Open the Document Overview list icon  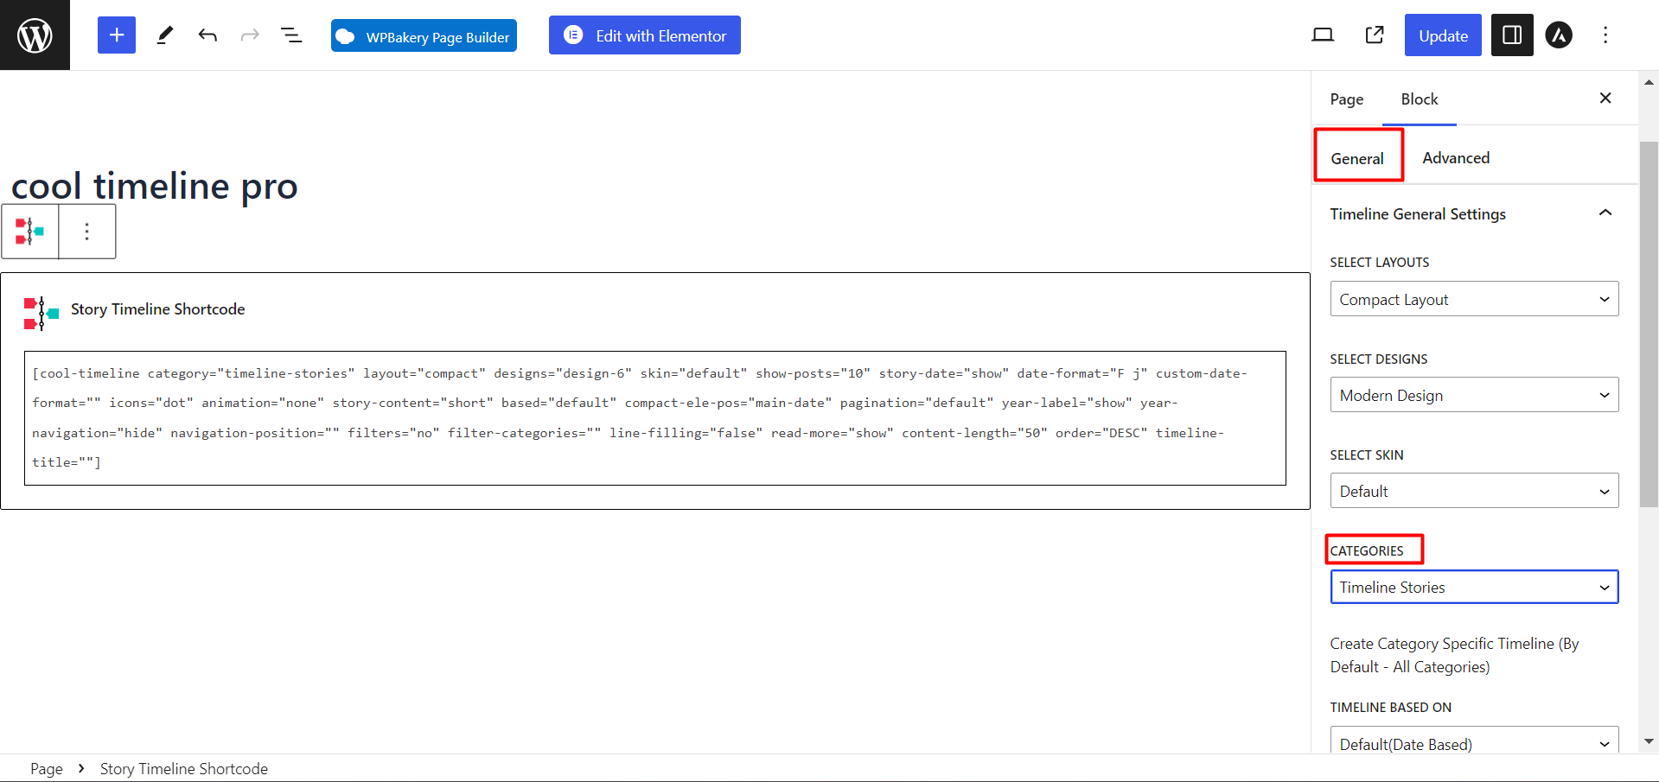[291, 35]
